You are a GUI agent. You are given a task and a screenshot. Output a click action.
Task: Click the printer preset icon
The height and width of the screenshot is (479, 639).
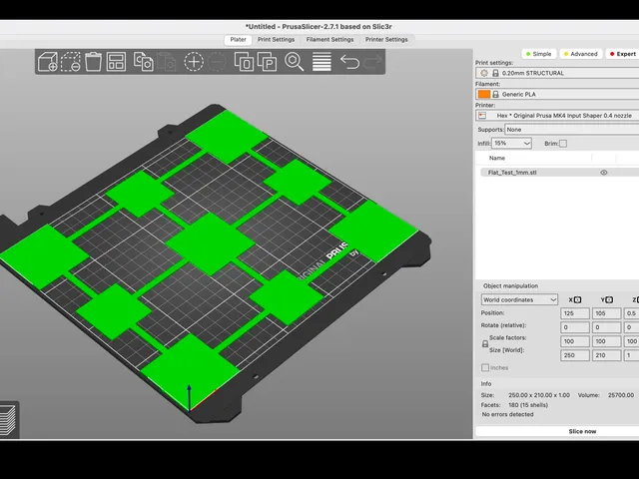click(x=482, y=116)
